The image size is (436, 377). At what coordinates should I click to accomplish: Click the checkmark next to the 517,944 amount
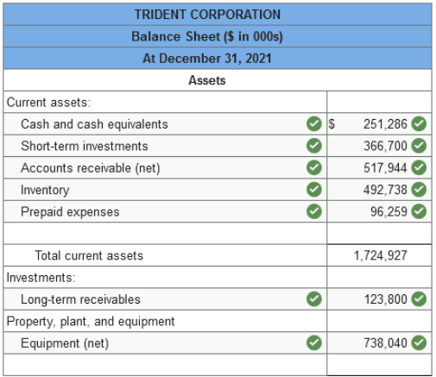pyautogui.click(x=419, y=167)
